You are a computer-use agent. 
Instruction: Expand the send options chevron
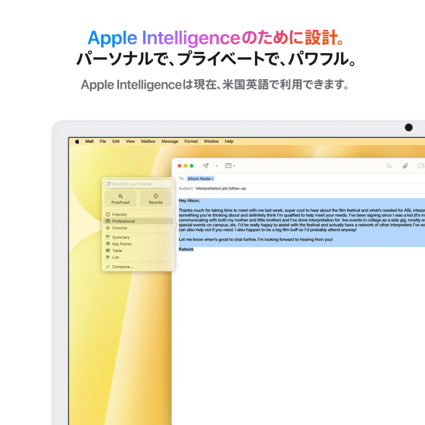(x=217, y=166)
